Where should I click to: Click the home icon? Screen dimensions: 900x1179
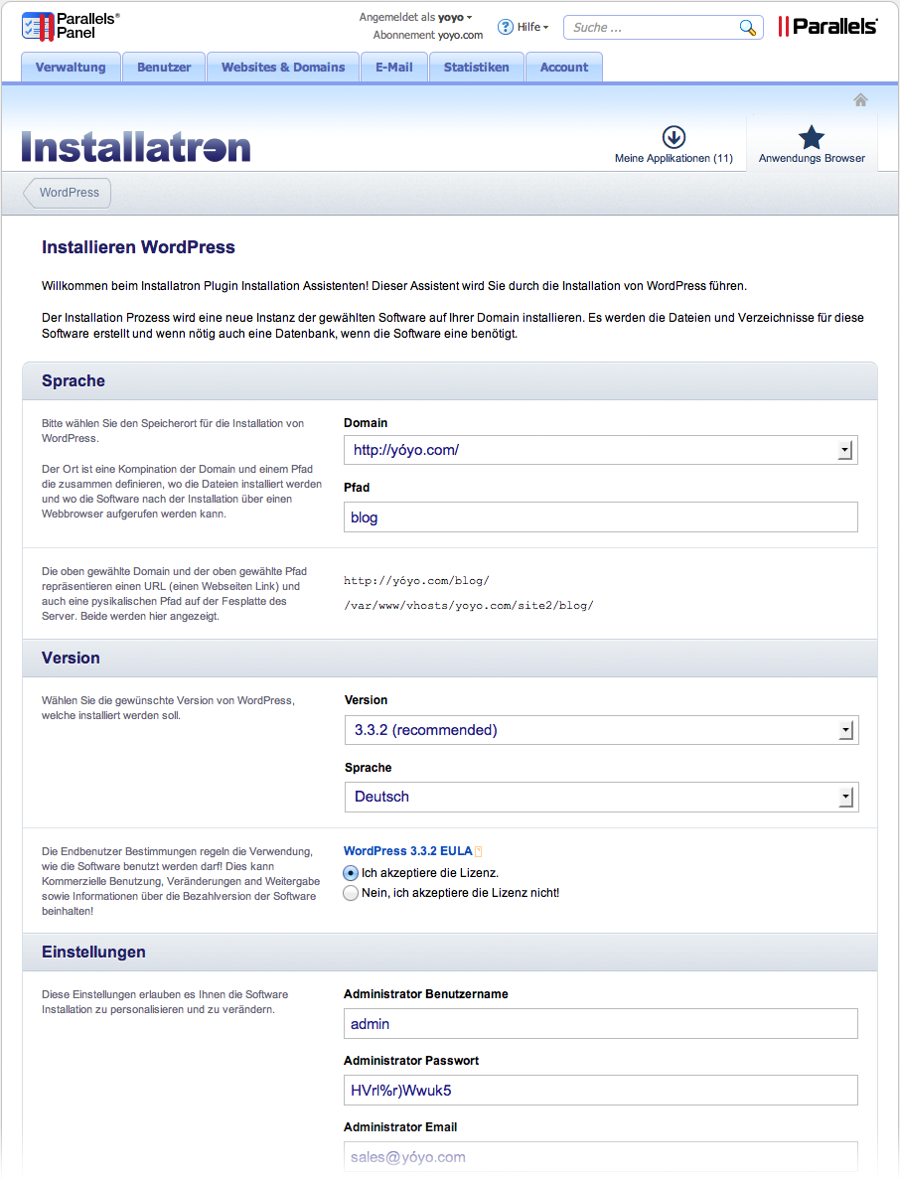click(x=861, y=100)
